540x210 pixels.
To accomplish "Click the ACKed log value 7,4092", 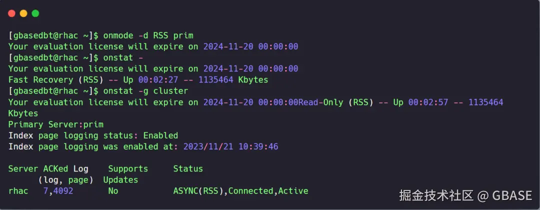I will point(58,190).
